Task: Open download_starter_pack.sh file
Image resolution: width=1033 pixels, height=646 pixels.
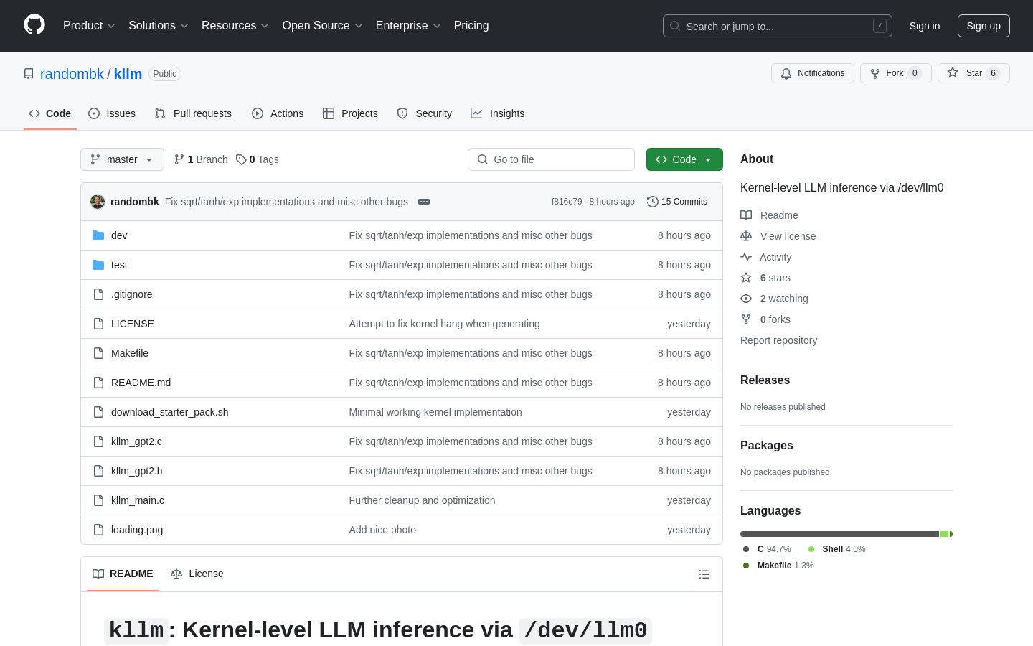Action: [x=169, y=412]
